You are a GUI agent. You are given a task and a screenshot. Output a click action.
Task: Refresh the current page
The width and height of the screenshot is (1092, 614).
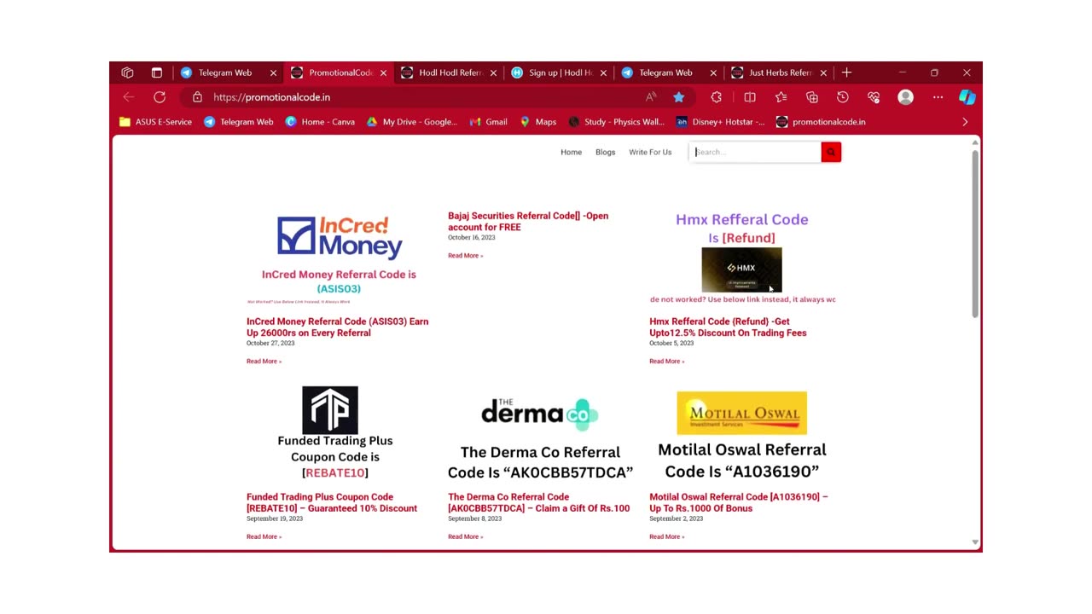coord(160,97)
